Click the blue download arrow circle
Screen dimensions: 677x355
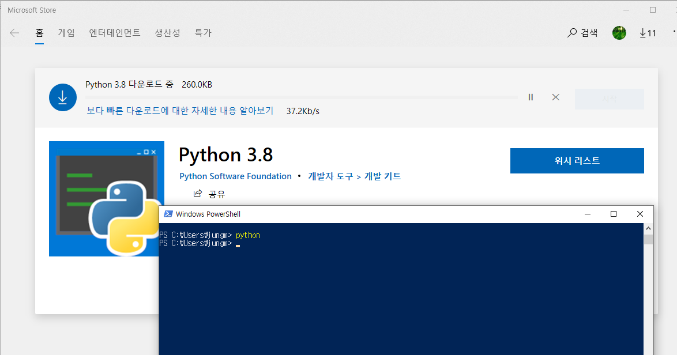point(63,97)
